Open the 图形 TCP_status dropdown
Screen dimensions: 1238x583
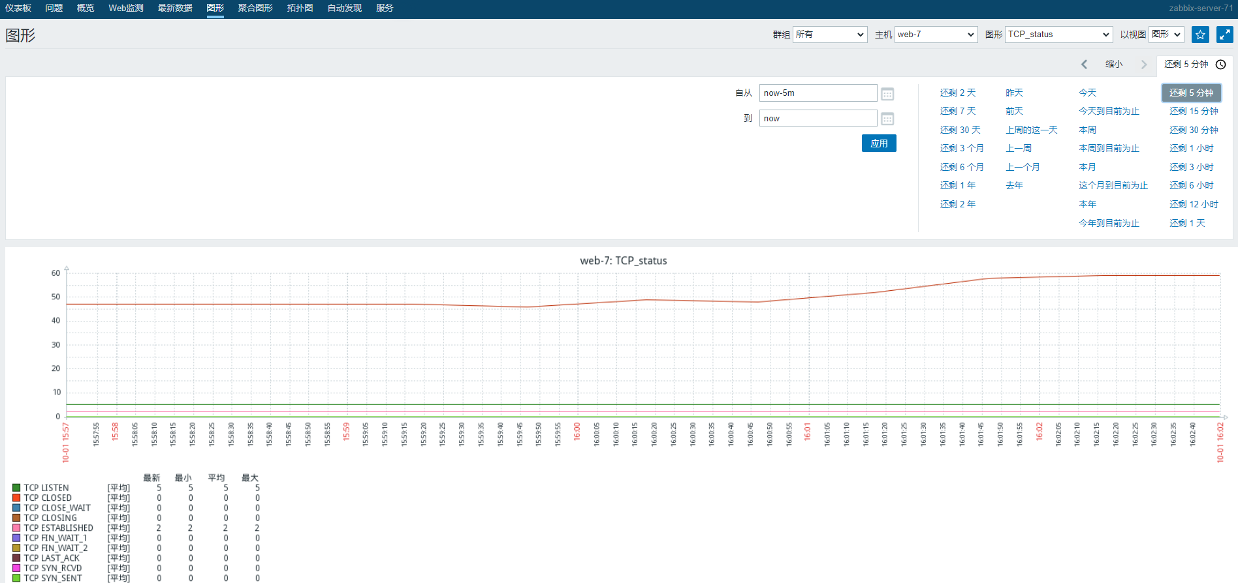[x=1059, y=35]
